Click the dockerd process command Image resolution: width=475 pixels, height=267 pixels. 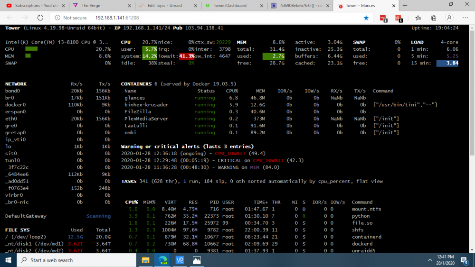tap(362, 244)
